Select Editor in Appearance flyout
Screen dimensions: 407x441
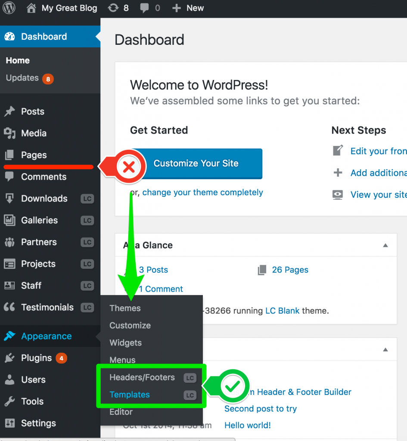121,412
